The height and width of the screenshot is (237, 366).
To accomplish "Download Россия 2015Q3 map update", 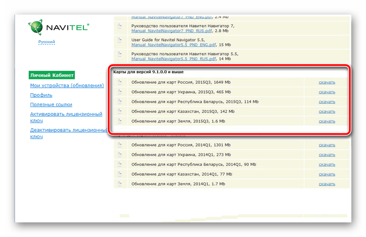I will (x=327, y=82).
